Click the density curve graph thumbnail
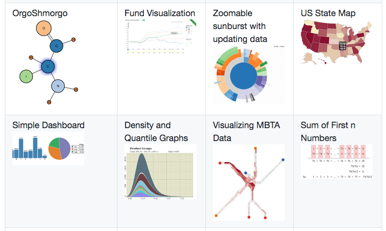This screenshot has width=386, height=231. pos(160,172)
